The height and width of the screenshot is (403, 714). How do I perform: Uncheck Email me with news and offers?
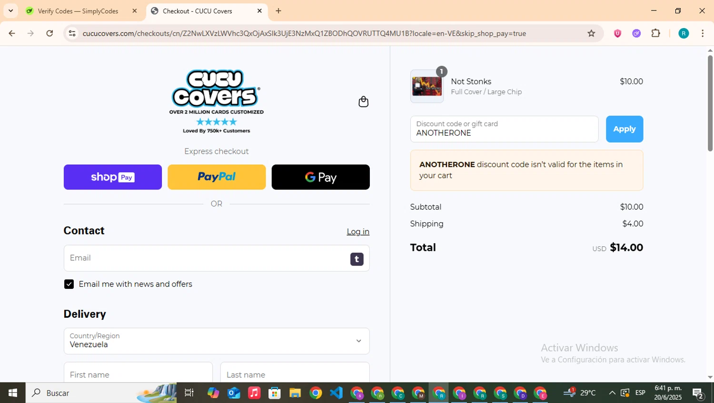69,284
